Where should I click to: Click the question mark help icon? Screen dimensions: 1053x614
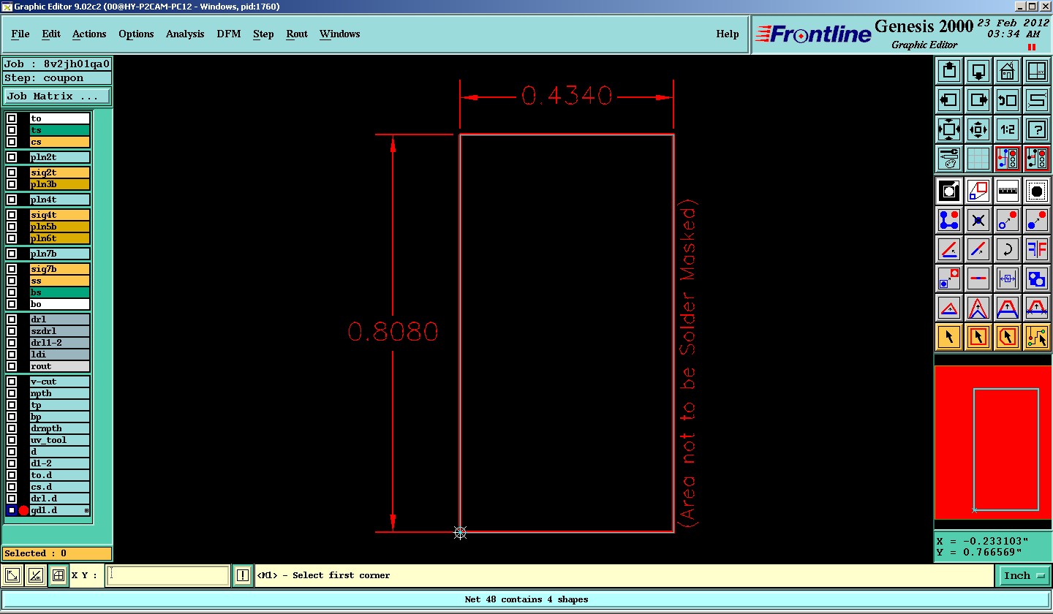tap(1037, 129)
